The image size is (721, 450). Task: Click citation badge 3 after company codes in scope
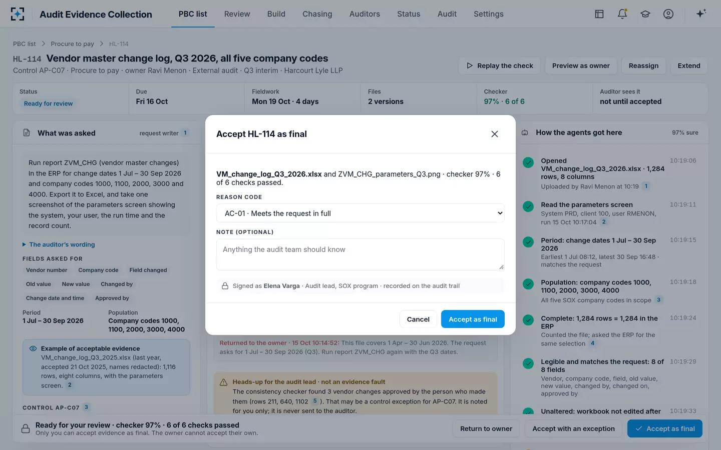pyautogui.click(x=659, y=300)
